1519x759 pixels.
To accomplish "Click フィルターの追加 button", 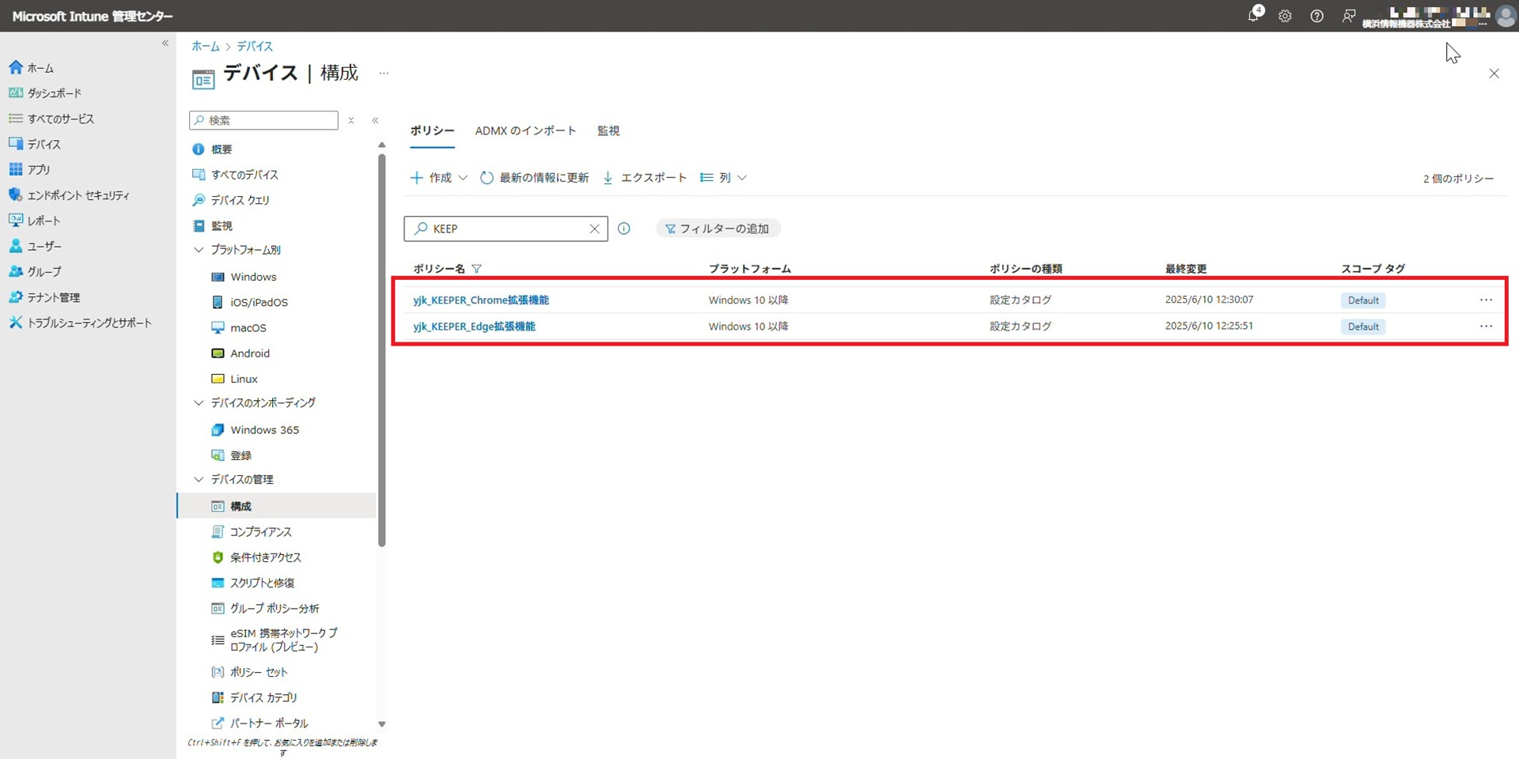I will pos(718,228).
